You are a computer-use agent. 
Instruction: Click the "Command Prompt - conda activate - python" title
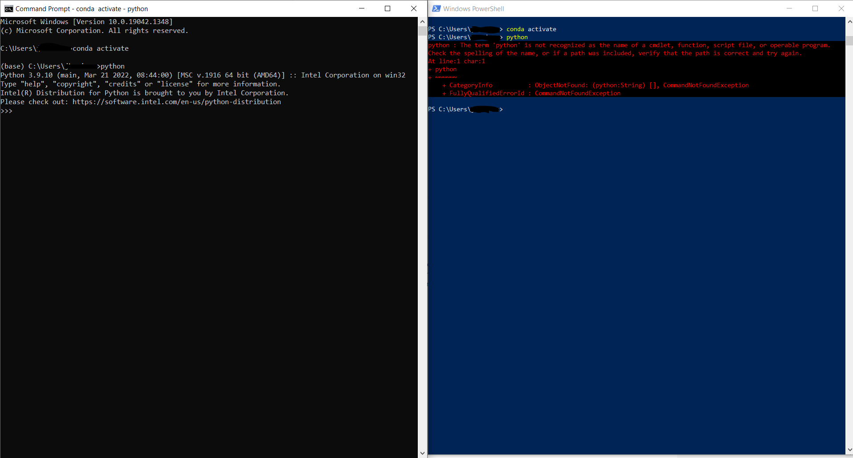coord(82,8)
